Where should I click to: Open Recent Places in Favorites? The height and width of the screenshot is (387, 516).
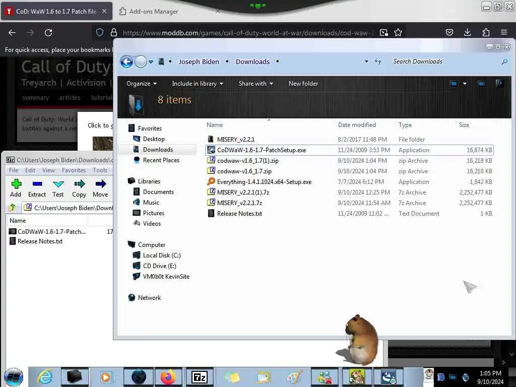click(161, 160)
